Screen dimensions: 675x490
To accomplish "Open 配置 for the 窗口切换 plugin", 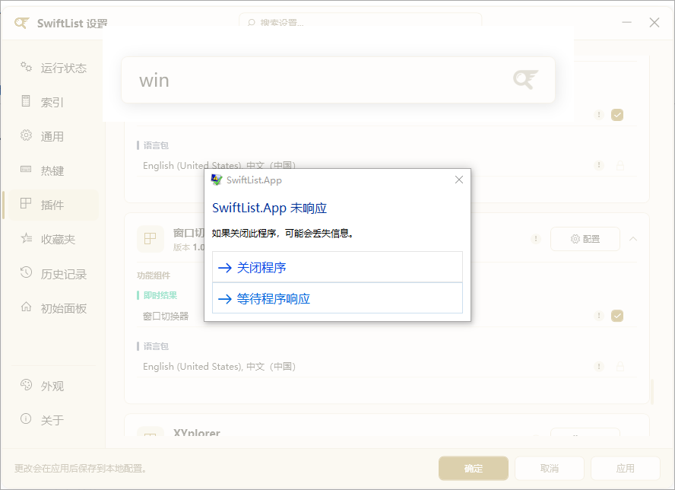I will 585,239.
